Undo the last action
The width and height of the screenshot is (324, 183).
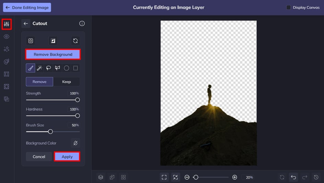[293, 177]
